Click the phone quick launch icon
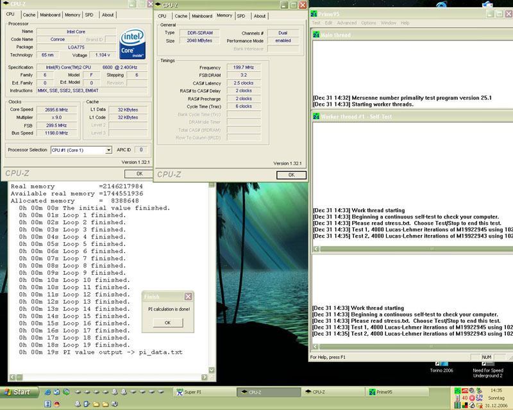 (87, 404)
